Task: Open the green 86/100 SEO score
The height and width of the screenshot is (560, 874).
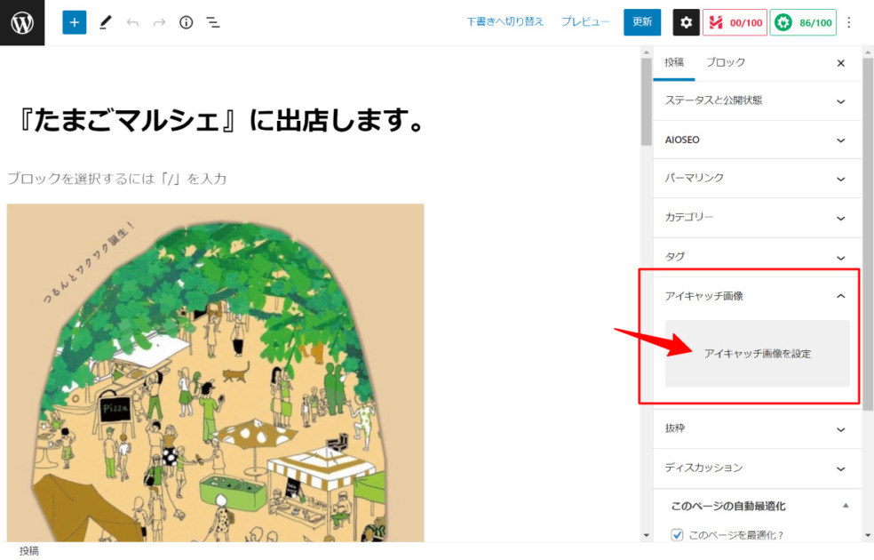Action: (803, 22)
